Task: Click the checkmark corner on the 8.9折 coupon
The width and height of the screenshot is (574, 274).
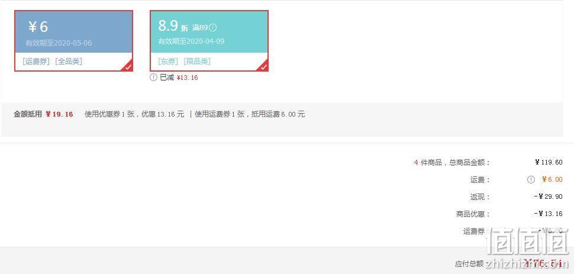Action: [x=263, y=67]
